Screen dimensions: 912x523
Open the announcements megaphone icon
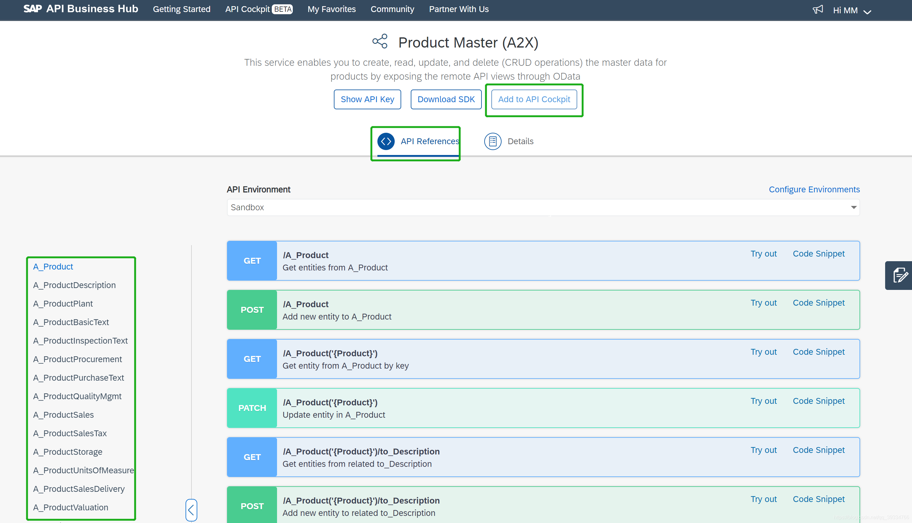pos(817,10)
